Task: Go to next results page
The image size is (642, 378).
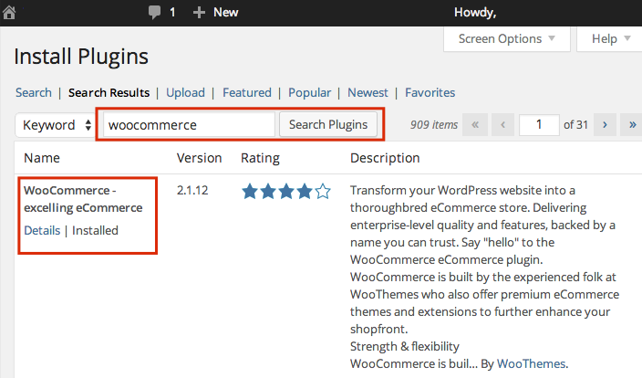Action: coord(605,125)
